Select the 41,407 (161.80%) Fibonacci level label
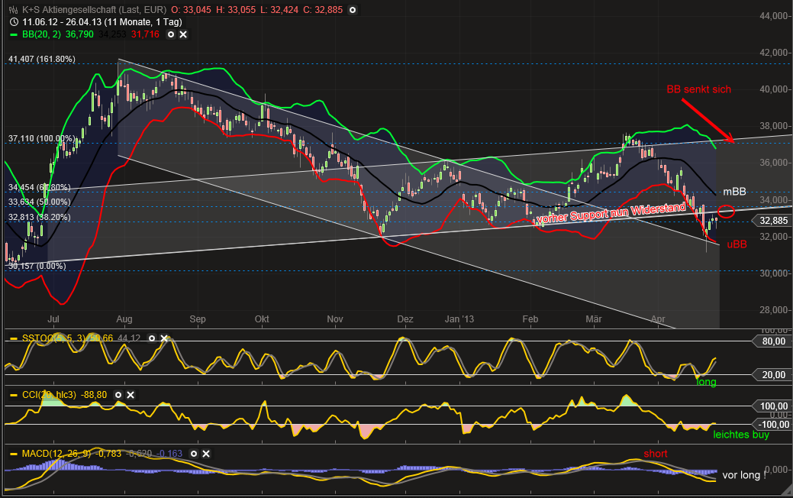The width and height of the screenshot is (793, 498). 41,59
